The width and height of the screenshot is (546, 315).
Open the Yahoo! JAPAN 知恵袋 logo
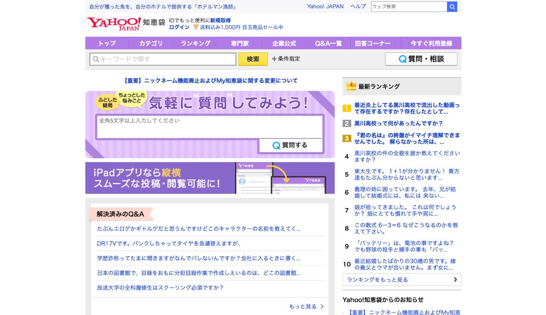(126, 24)
